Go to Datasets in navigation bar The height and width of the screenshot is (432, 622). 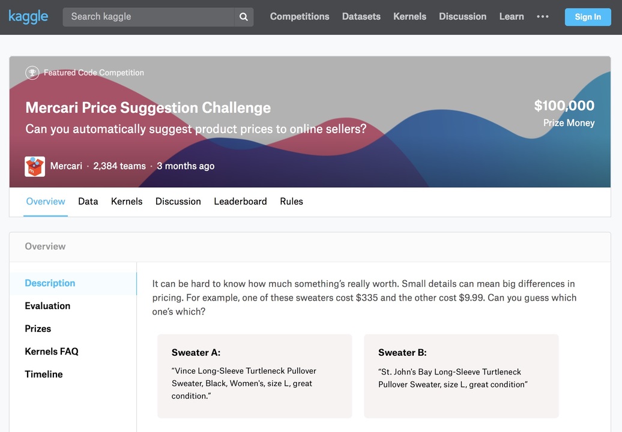pyautogui.click(x=361, y=17)
